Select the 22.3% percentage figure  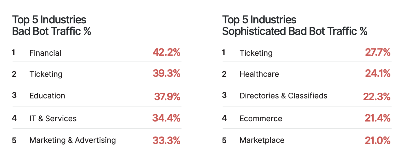377,96
